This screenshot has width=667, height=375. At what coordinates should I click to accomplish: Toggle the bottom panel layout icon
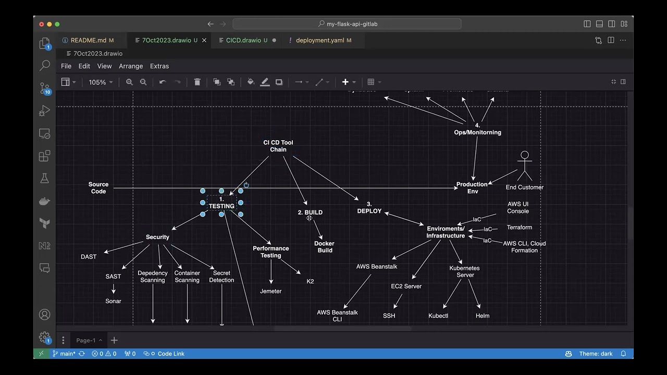[599, 24]
